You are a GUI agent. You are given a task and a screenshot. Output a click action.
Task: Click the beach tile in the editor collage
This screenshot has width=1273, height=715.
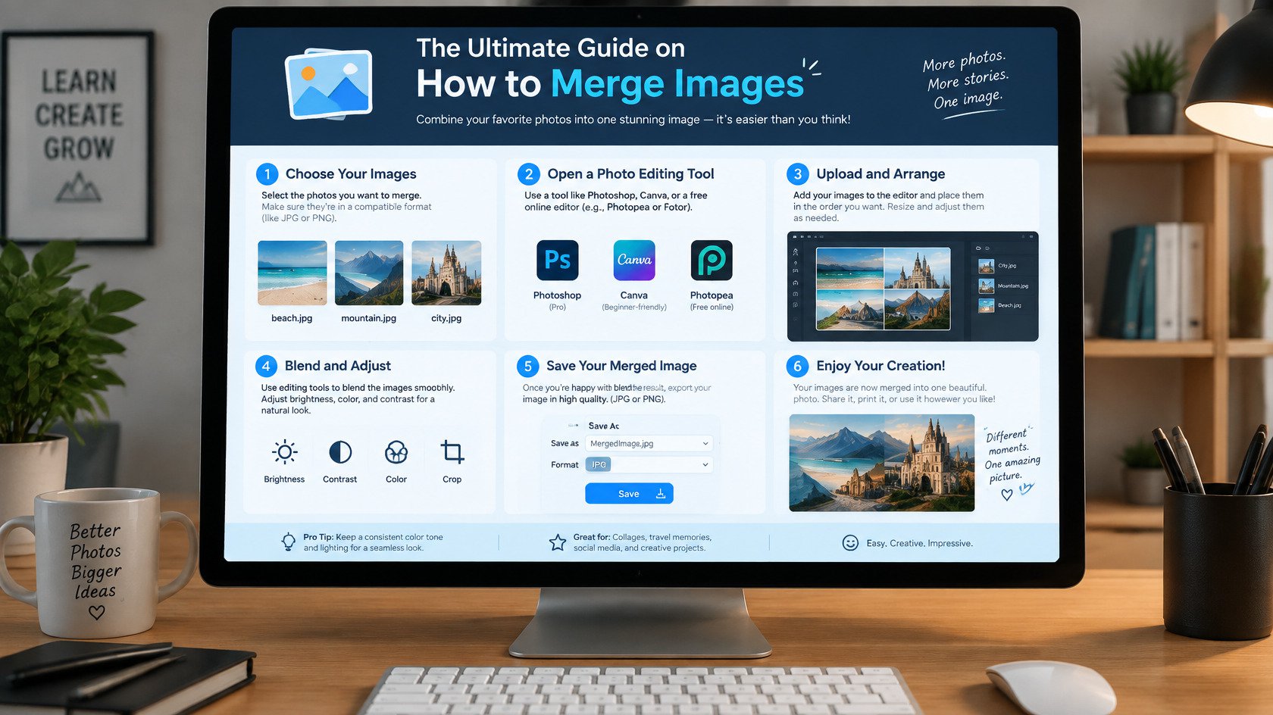pyautogui.click(x=849, y=268)
